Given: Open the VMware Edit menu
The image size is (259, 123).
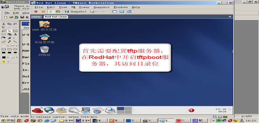Looking at the screenshot, I should click(51, 7).
